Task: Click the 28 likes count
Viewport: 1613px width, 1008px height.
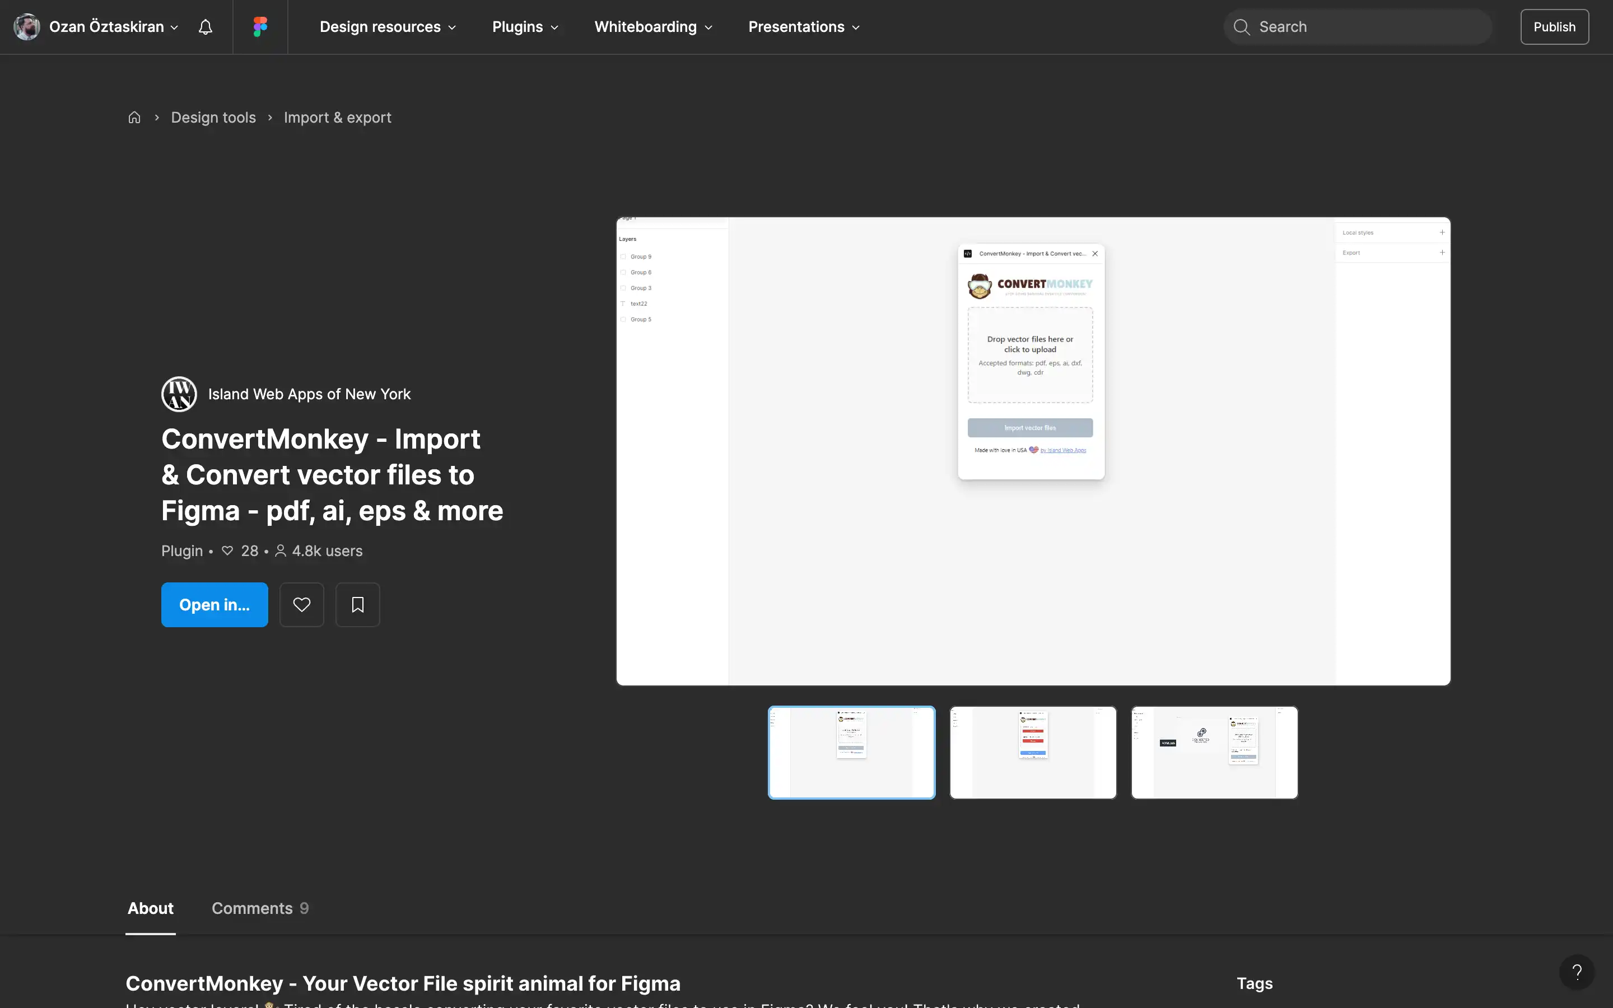Action: (249, 550)
